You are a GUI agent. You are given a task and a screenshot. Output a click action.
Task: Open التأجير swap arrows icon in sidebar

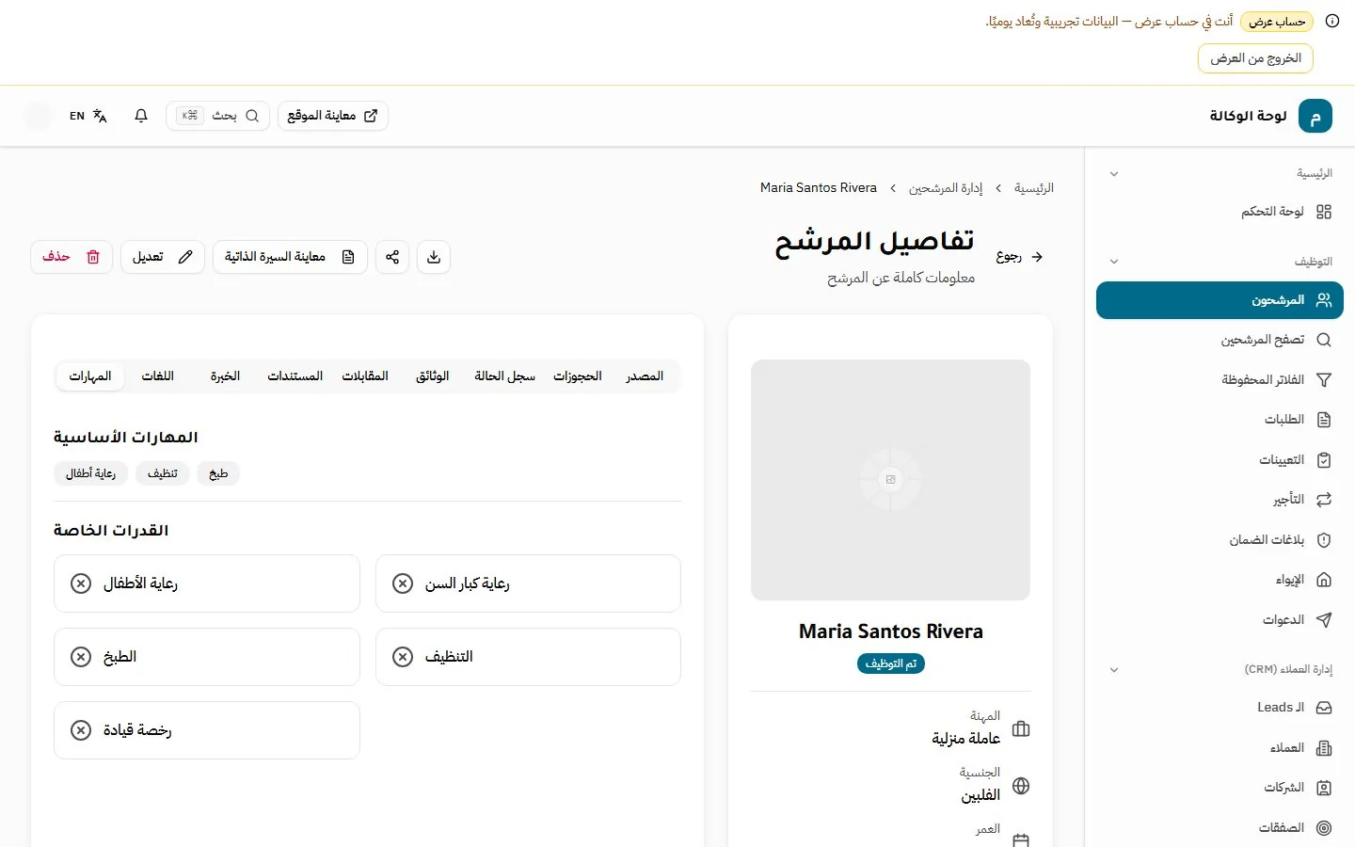coord(1324,500)
